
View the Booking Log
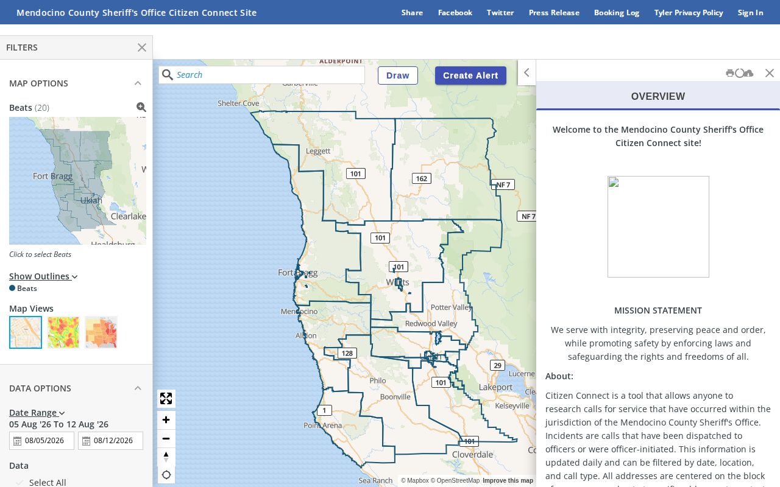(x=617, y=12)
